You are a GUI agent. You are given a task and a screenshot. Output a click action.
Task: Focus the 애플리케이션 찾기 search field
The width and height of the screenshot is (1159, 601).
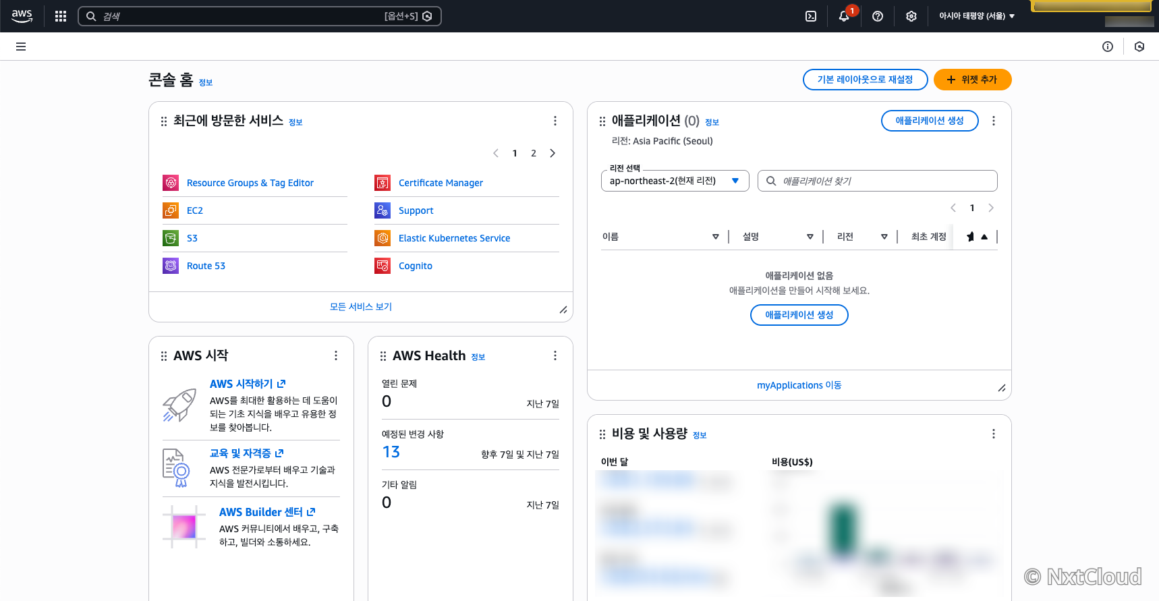pyautogui.click(x=878, y=181)
